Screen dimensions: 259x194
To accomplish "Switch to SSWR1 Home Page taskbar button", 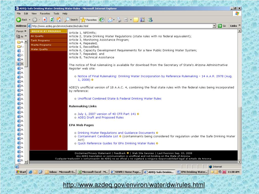I will pos(126,172).
